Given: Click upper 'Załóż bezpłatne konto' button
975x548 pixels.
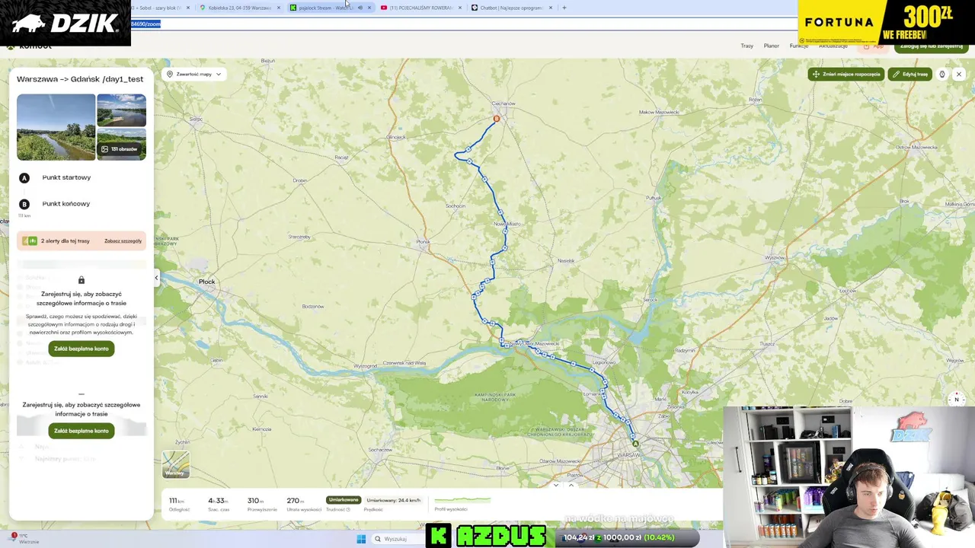Looking at the screenshot, I should pos(82,349).
